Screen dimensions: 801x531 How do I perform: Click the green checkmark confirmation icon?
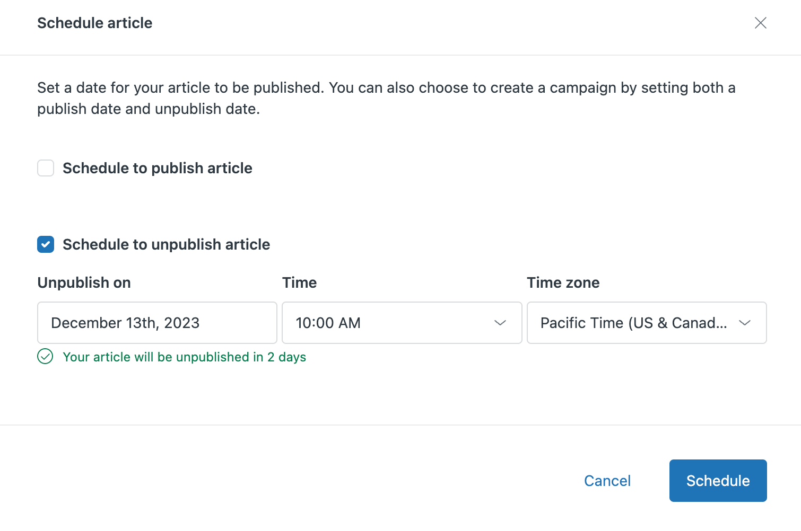coord(45,357)
